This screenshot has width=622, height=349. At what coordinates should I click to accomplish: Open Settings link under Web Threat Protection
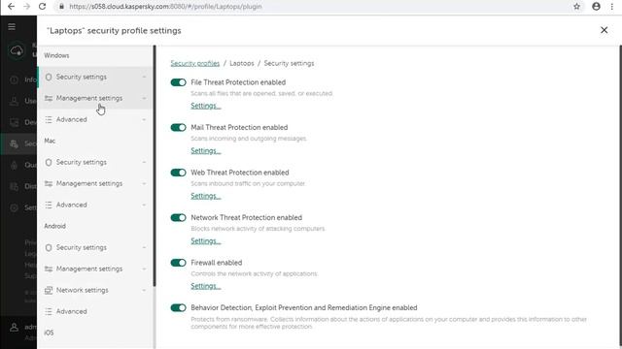[x=205, y=196]
